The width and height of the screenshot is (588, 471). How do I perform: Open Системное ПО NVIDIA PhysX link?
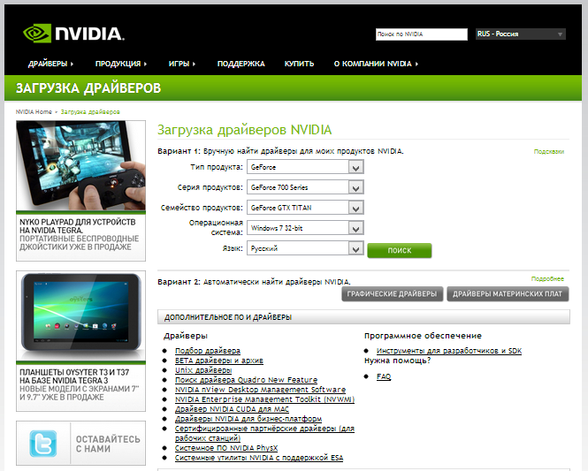226,448
